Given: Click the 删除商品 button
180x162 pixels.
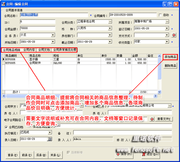Looking at the screenshot, I should pyautogui.click(x=170, y=66).
